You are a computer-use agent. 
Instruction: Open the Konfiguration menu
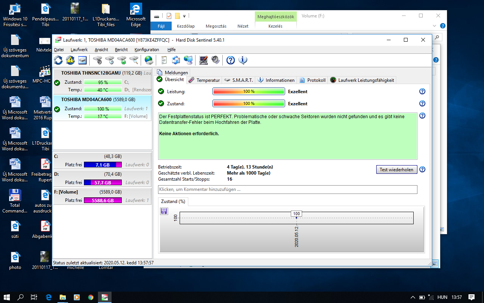147,50
